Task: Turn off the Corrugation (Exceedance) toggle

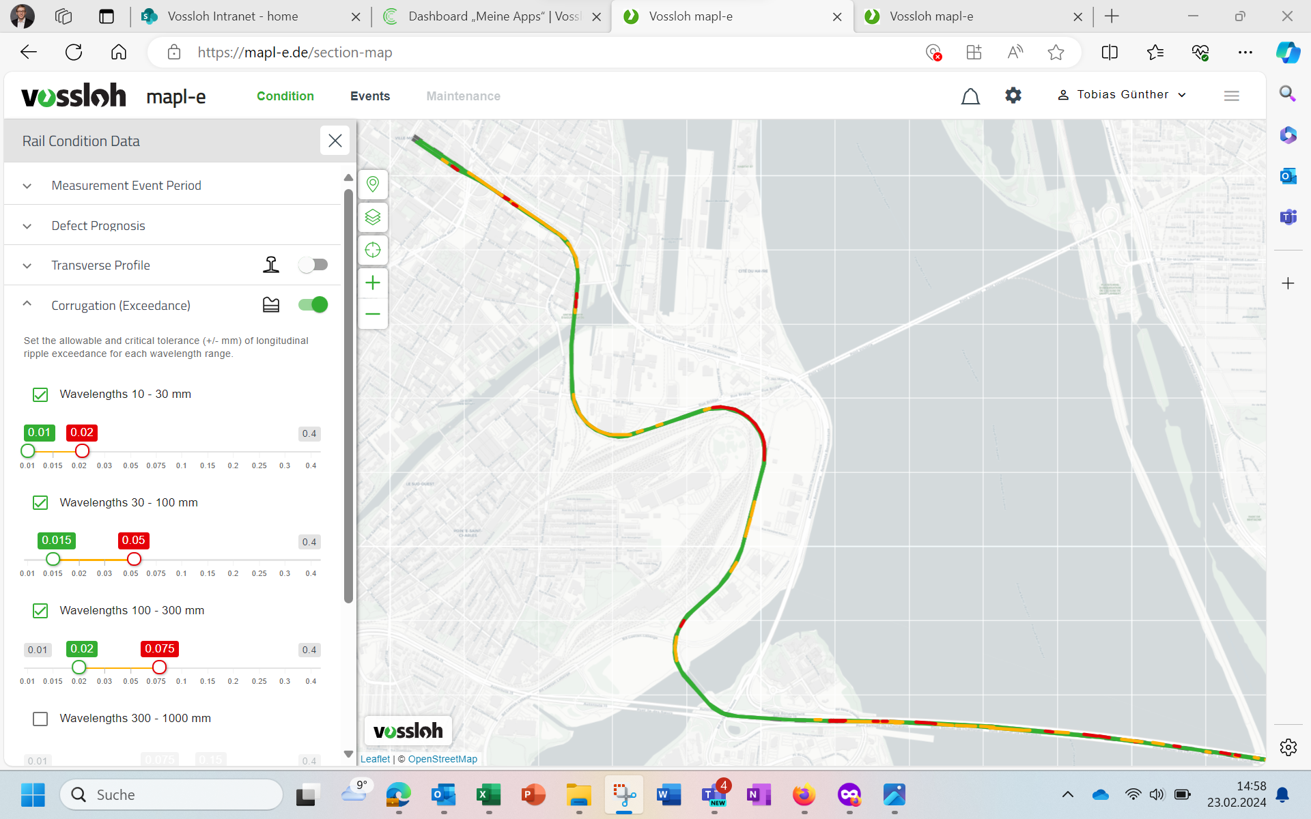Action: (x=313, y=305)
